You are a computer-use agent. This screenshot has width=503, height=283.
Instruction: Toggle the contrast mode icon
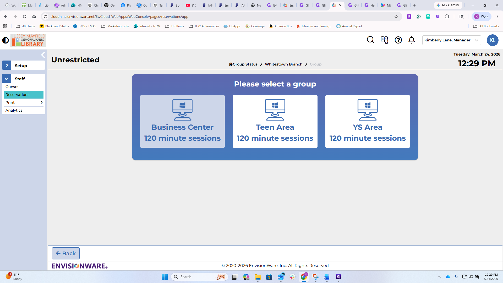pos(6,40)
